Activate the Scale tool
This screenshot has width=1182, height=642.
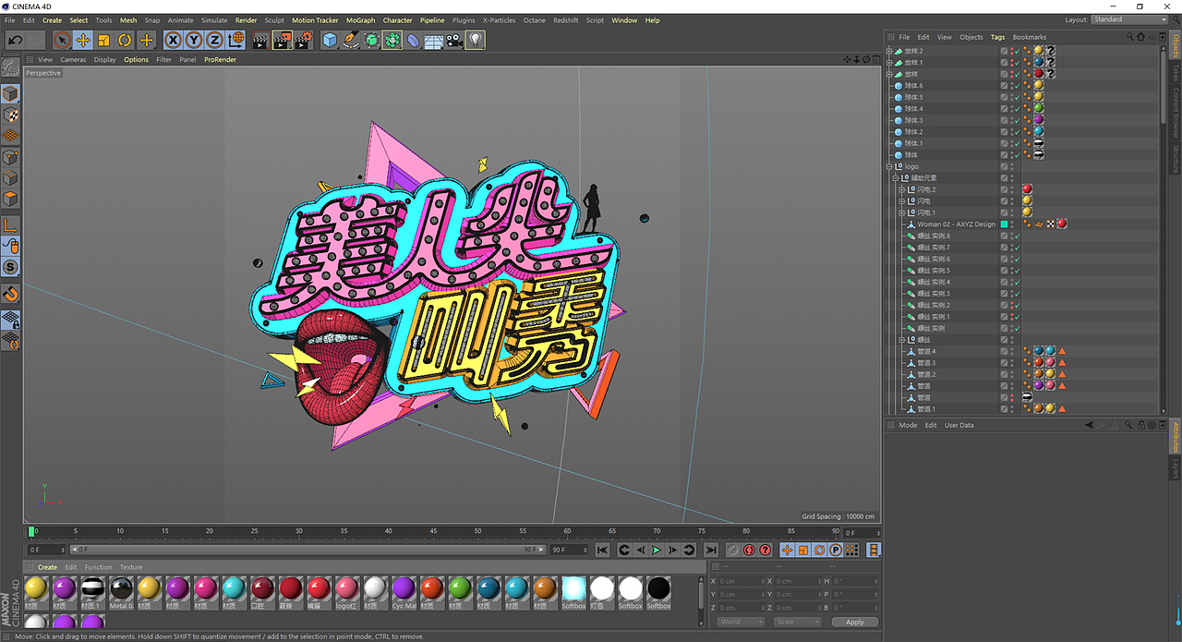[103, 40]
